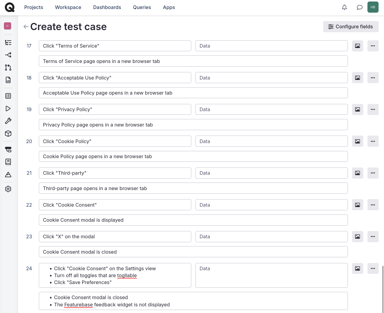Attach image to step 17
This screenshot has height=313, width=384.
tap(357, 46)
